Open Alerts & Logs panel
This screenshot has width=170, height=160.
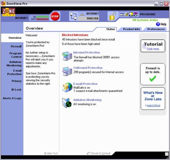tap(12, 98)
